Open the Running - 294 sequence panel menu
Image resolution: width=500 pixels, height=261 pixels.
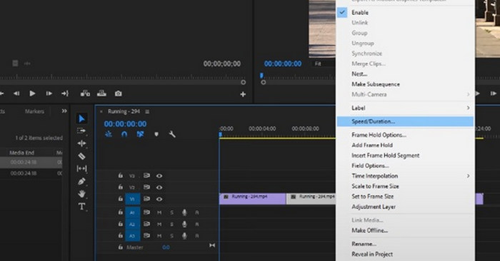click(147, 112)
